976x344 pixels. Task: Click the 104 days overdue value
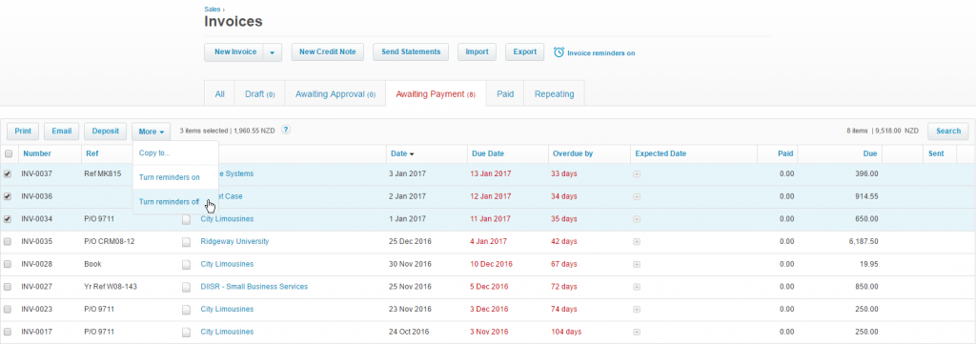coord(566,332)
